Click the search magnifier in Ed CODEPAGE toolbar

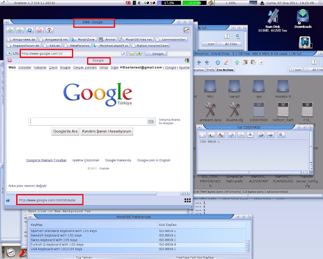(281, 135)
